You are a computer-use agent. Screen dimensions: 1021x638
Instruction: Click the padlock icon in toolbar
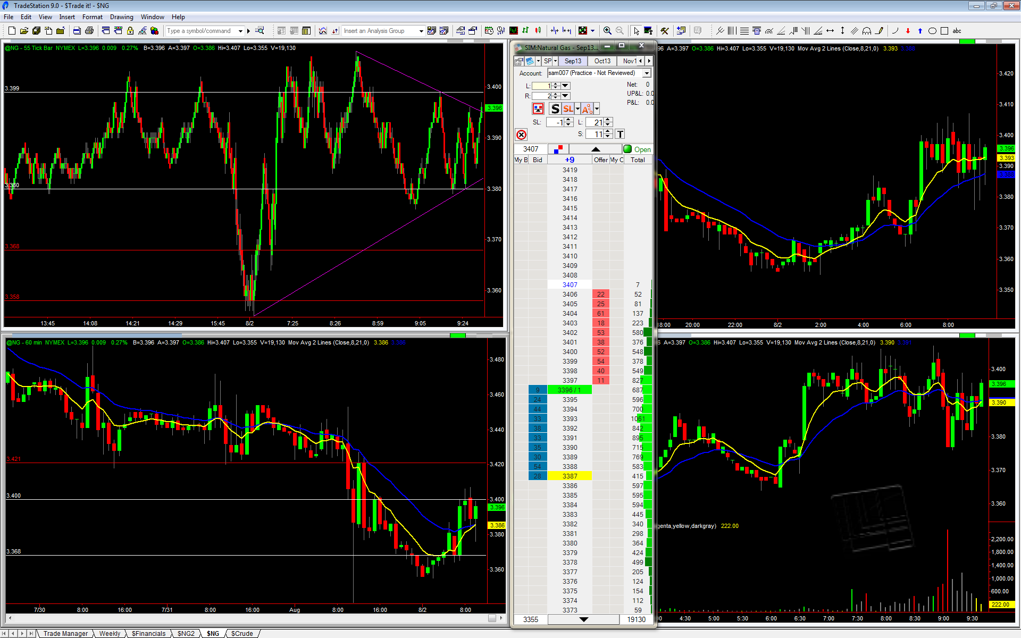[x=130, y=31]
